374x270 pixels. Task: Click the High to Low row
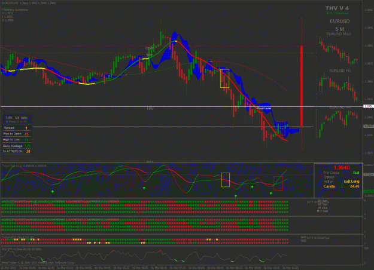click(x=17, y=140)
